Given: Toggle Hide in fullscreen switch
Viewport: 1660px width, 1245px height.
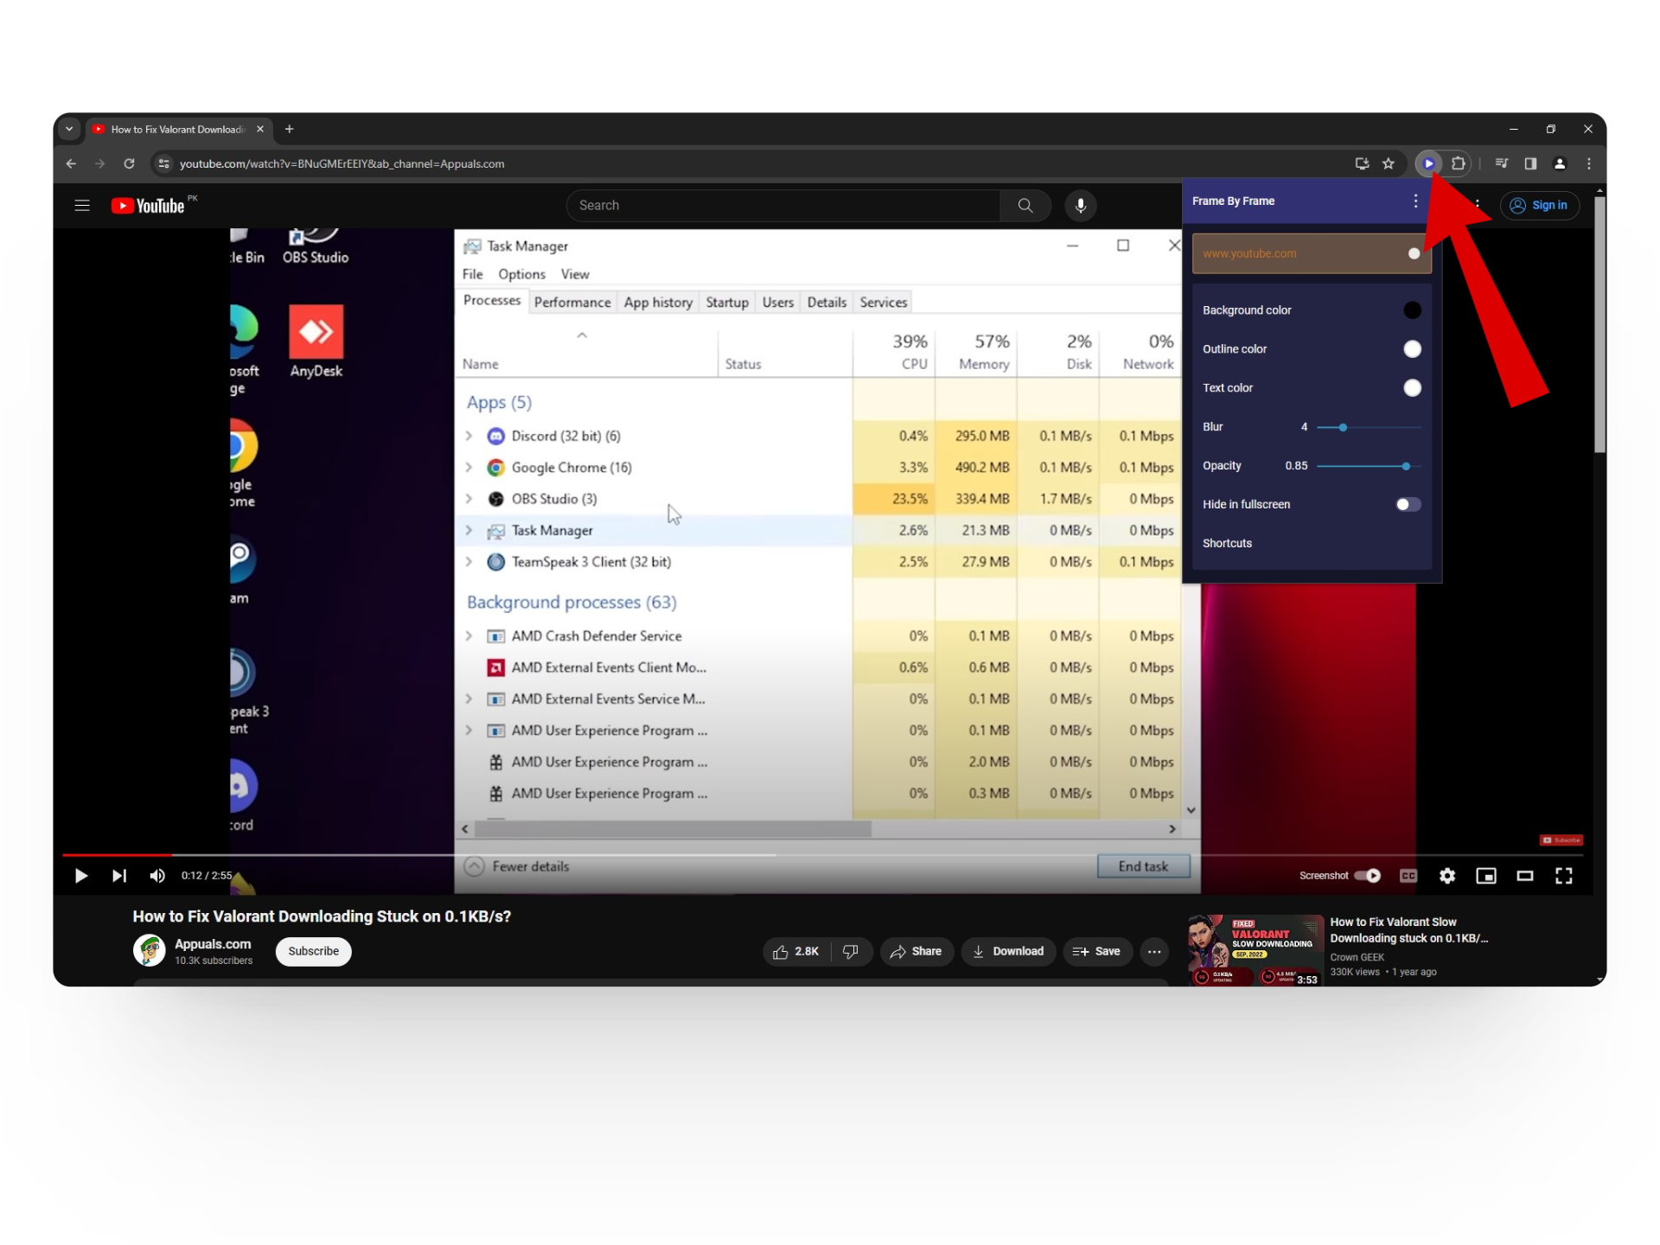Looking at the screenshot, I should tap(1408, 504).
